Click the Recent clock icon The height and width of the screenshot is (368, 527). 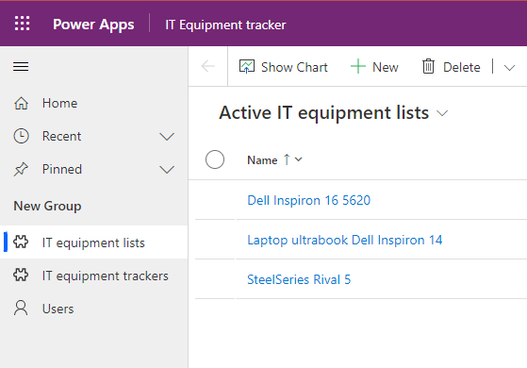(x=21, y=136)
